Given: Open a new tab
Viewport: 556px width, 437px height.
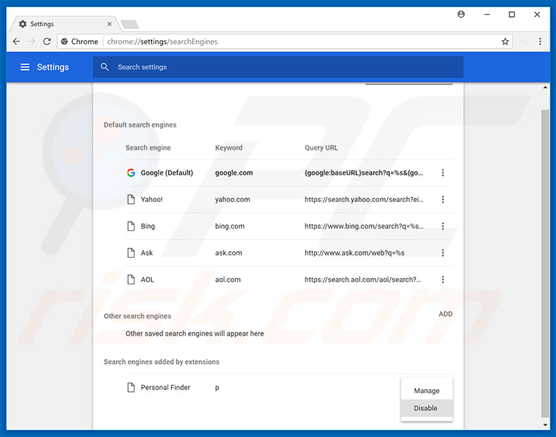Looking at the screenshot, I should point(129,25).
